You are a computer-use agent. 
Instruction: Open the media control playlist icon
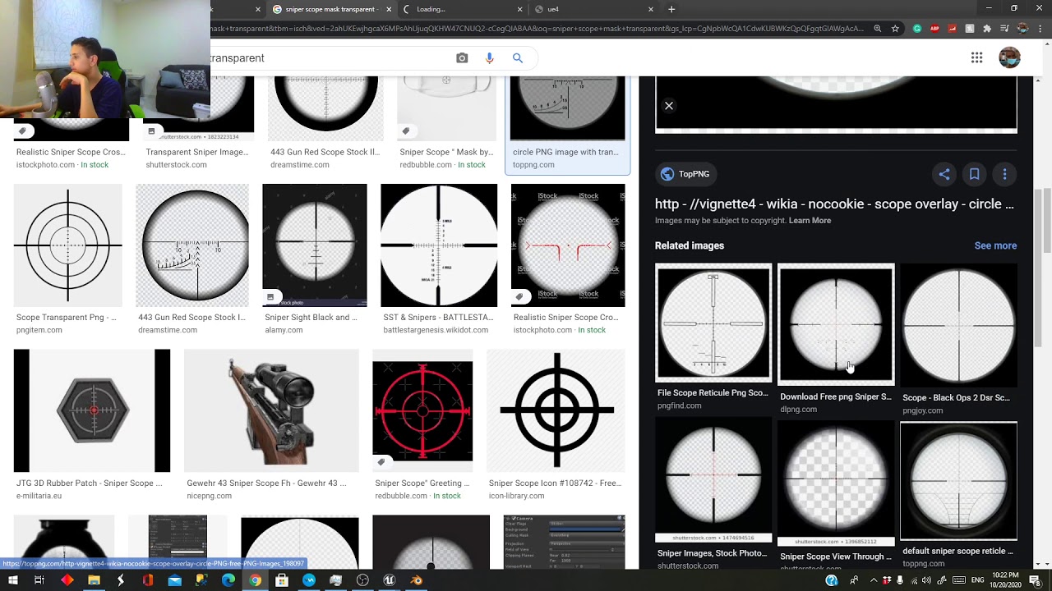point(1004,29)
